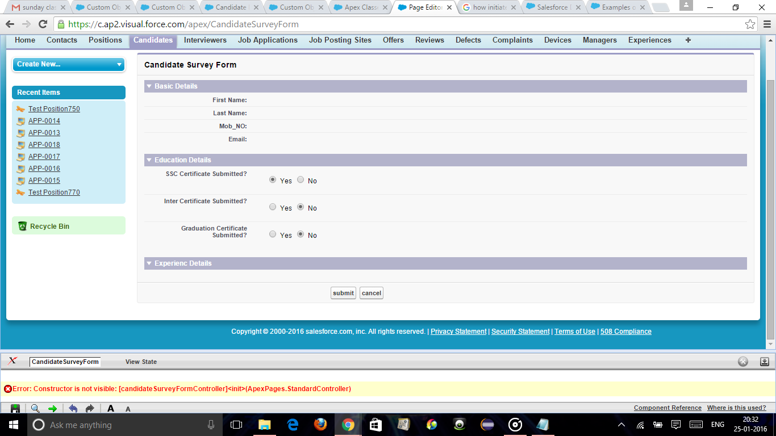Save the page with the green disk icon
This screenshot has width=776, height=436.
[15, 408]
